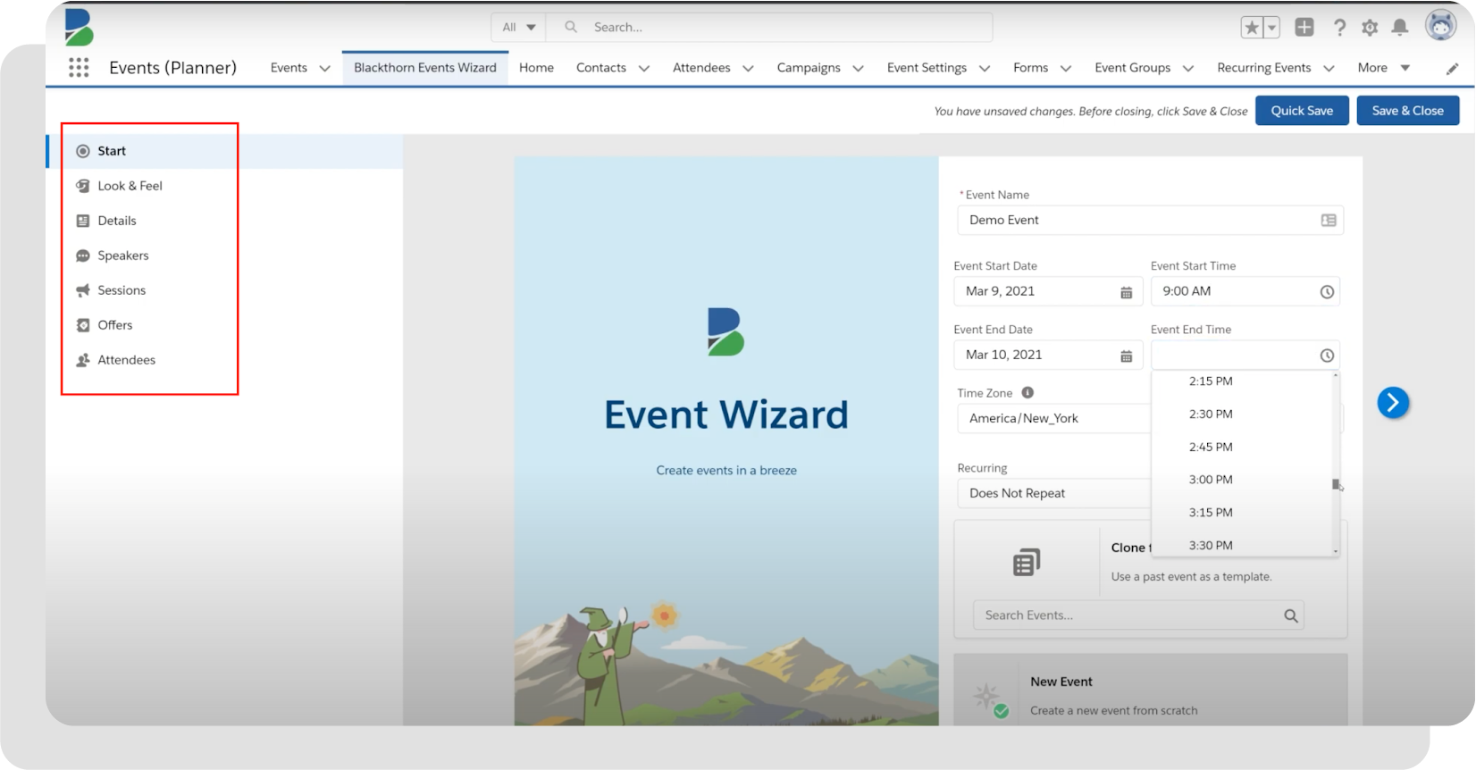Open the App Launcher grid icon
This screenshot has height=770, width=1476.
coord(79,67)
